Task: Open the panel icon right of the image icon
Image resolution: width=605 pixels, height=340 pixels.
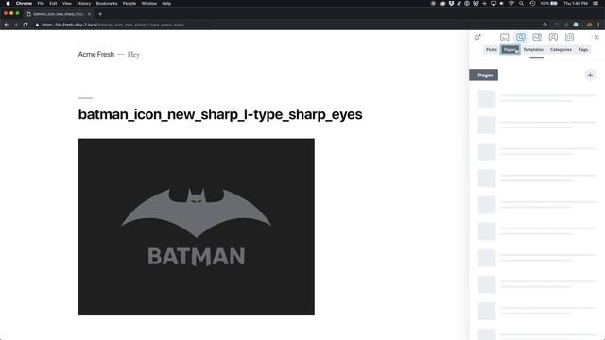Action: click(x=553, y=37)
